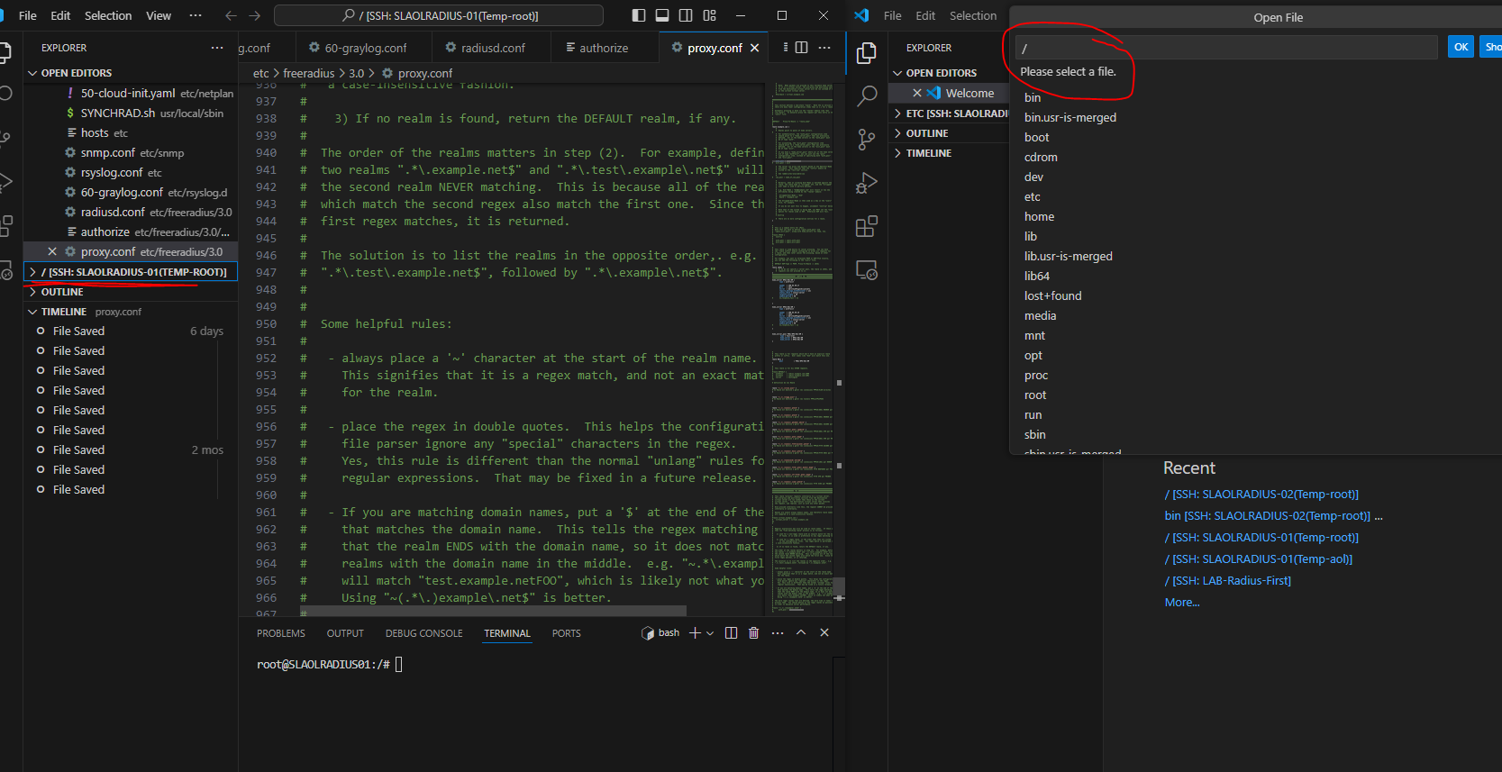Image resolution: width=1502 pixels, height=772 pixels.
Task: Open Selection menu in left window
Action: click(108, 15)
